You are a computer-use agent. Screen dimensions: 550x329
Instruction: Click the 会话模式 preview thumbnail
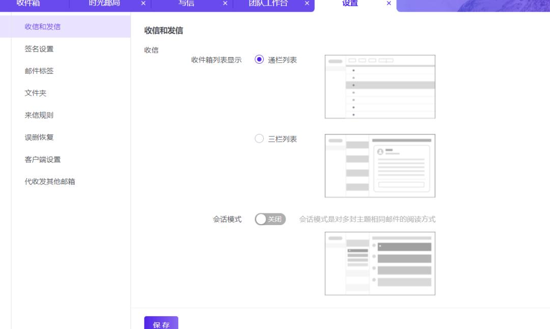pyautogui.click(x=379, y=263)
